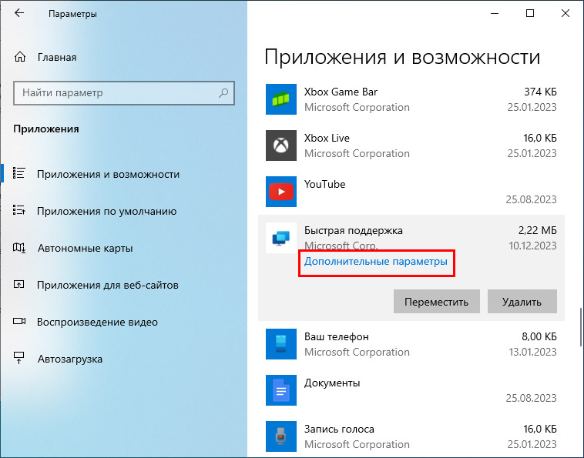Select the Ваш телефон entry name
The image size is (584, 458).
pos(337,336)
